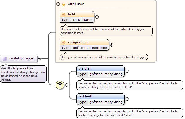The width and height of the screenshot is (185, 119).
Task: Click the visibilityTrigger description annotation
Action: pos(23,74)
